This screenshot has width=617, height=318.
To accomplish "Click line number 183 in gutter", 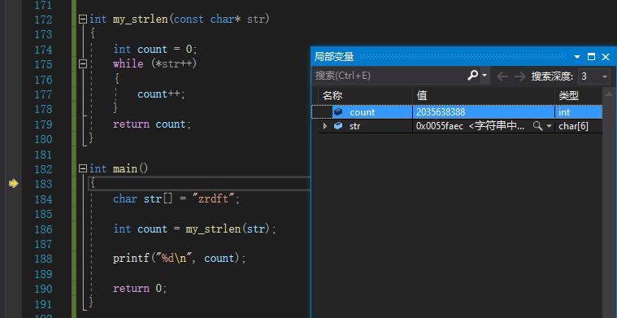I will (43, 184).
